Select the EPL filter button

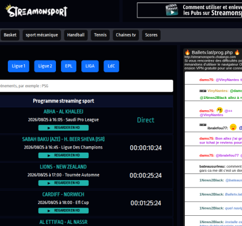tap(68, 66)
